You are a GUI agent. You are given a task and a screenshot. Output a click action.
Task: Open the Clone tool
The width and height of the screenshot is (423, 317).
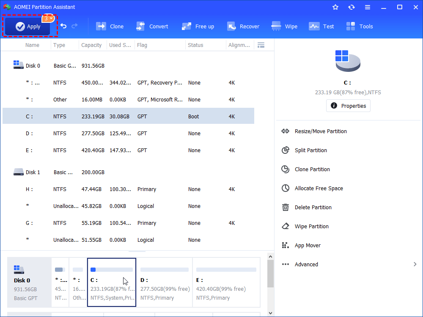tap(110, 26)
